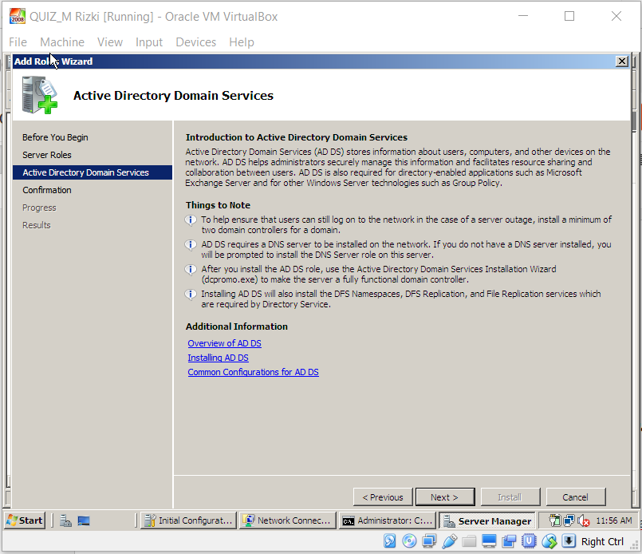Click the Server Manager taskbar button
Image resolution: width=642 pixels, height=554 pixels.
(x=487, y=520)
